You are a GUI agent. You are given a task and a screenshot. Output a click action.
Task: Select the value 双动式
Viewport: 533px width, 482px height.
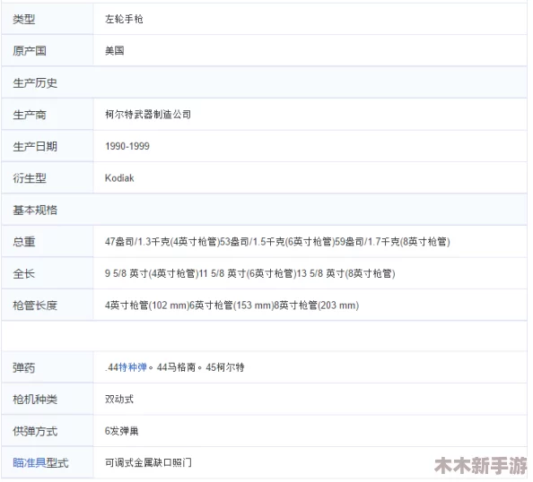119,400
